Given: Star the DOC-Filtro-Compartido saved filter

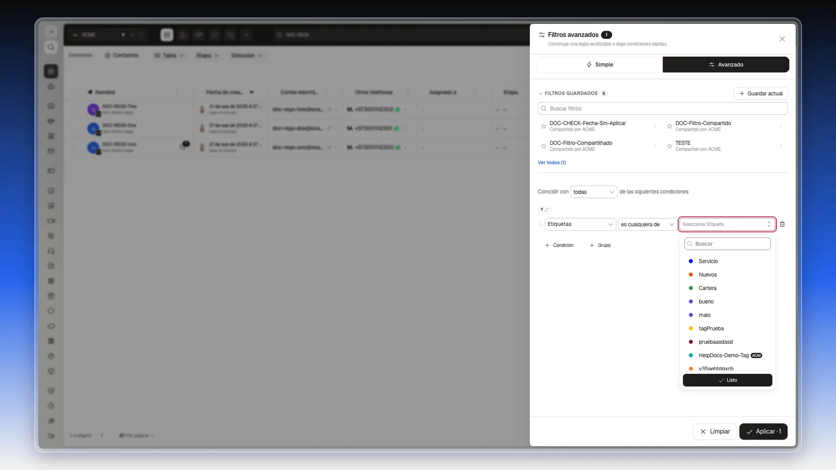Looking at the screenshot, I should click(669, 126).
